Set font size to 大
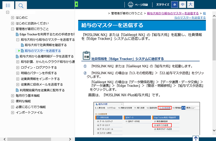Image resolution: width=216 pixels, height=141 pixels. [x=190, y=5]
